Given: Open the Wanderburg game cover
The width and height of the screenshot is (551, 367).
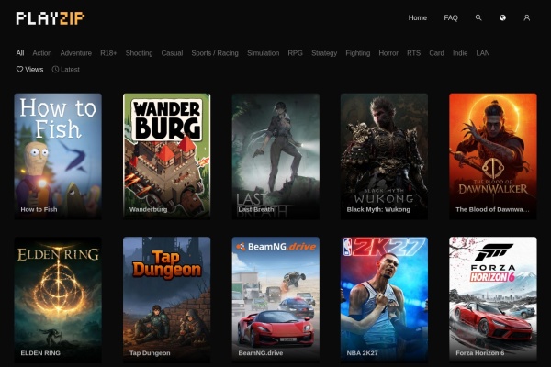Looking at the screenshot, I should (x=166, y=156).
